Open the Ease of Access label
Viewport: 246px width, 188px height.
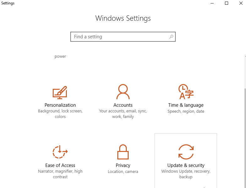click(x=60, y=165)
